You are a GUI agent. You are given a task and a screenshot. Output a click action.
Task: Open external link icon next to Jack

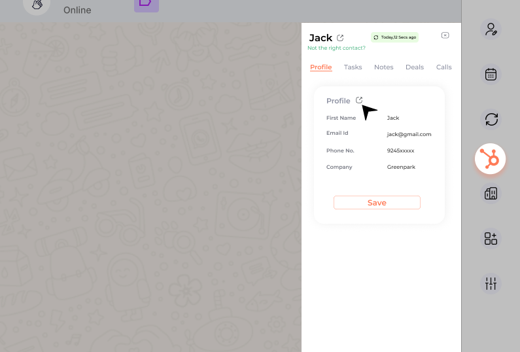(x=340, y=38)
